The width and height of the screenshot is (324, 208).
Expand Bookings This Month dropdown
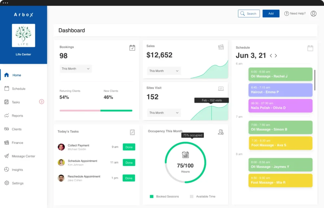pyautogui.click(x=76, y=69)
